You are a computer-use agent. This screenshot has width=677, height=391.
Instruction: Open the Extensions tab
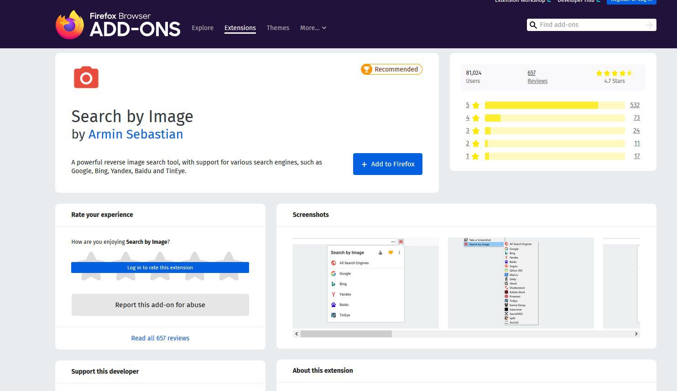tap(240, 28)
